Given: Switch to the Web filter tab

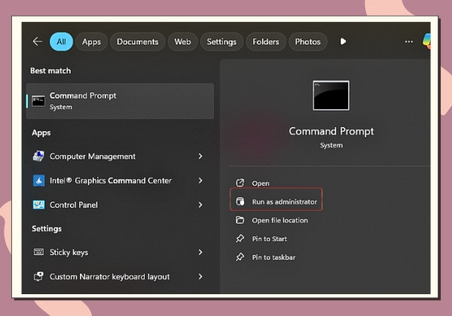Looking at the screenshot, I should click(182, 41).
